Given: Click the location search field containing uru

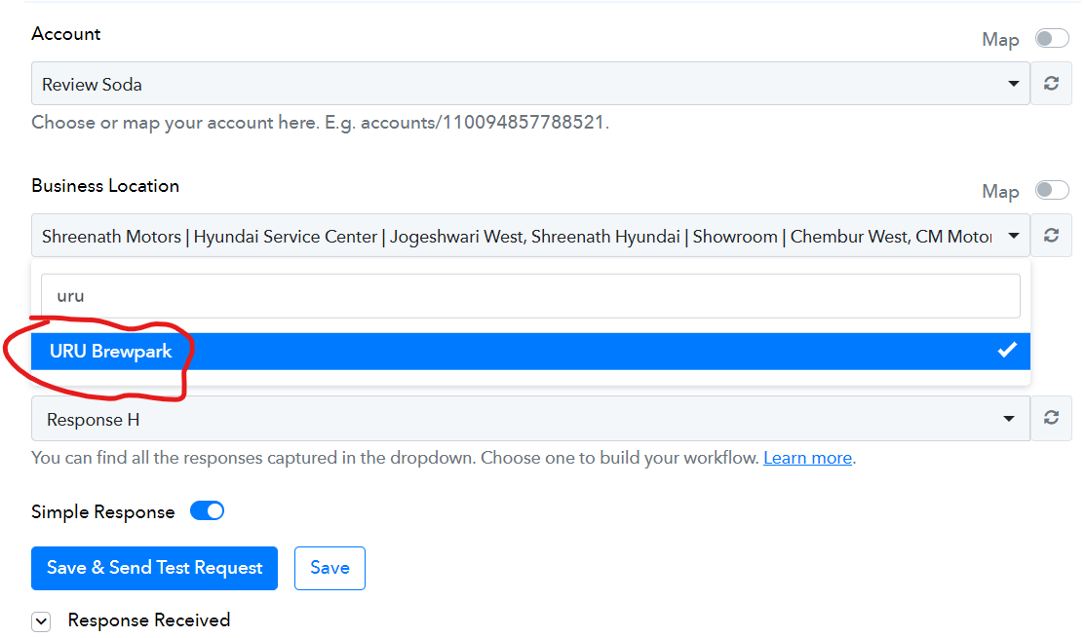Looking at the screenshot, I should pos(530,296).
